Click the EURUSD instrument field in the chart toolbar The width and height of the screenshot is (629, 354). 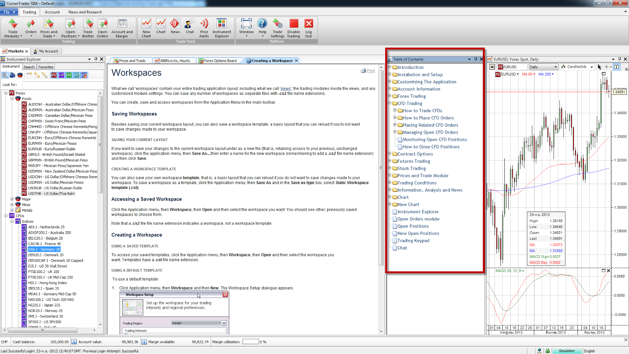pyautogui.click(x=512, y=67)
